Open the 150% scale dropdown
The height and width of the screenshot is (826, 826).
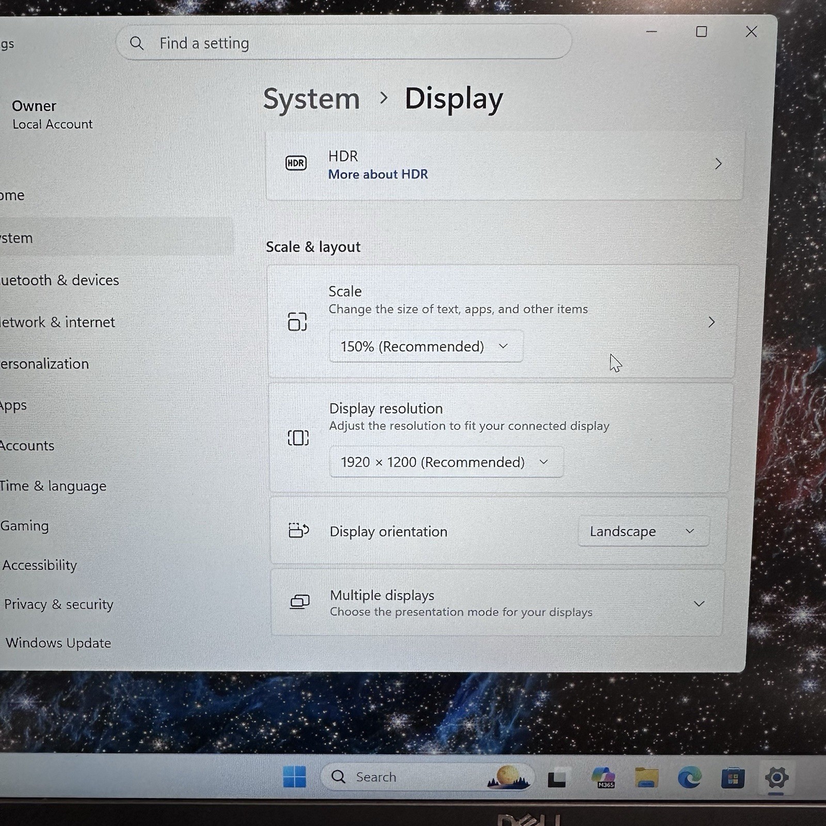pyautogui.click(x=426, y=346)
